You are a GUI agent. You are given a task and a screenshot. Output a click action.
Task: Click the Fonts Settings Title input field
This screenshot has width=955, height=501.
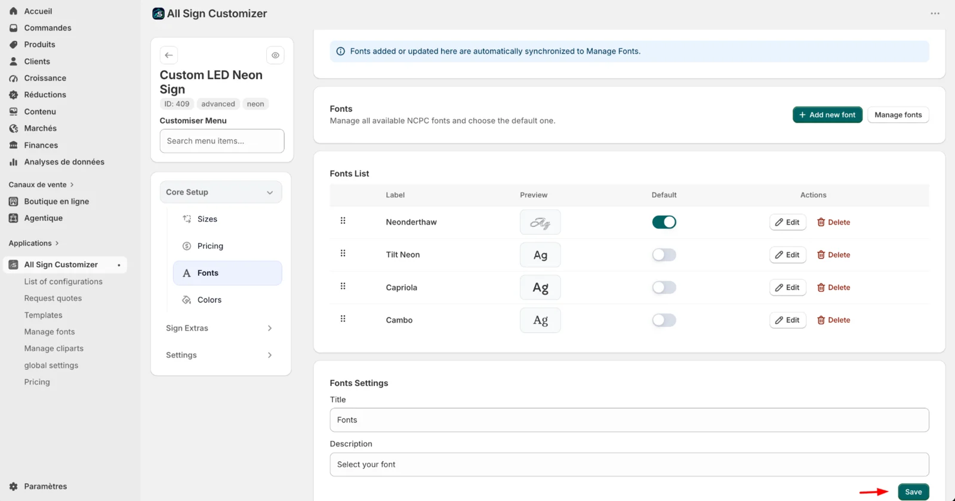(x=629, y=420)
